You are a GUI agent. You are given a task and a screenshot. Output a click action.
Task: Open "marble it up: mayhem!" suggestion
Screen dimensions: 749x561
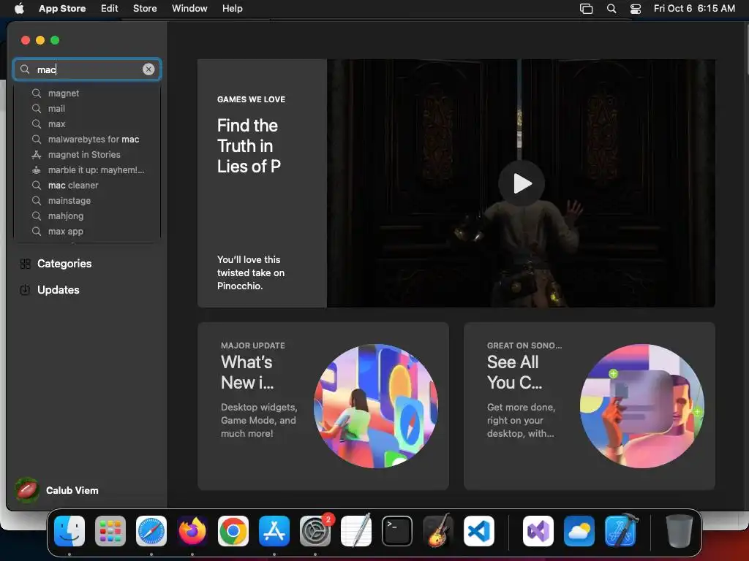tap(86, 169)
